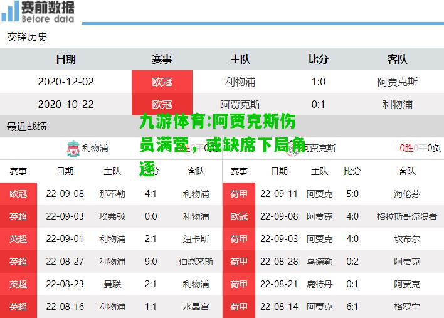This screenshot has width=444, height=318.
Task: Select the date 2020-10-22
Action: [x=66, y=105]
